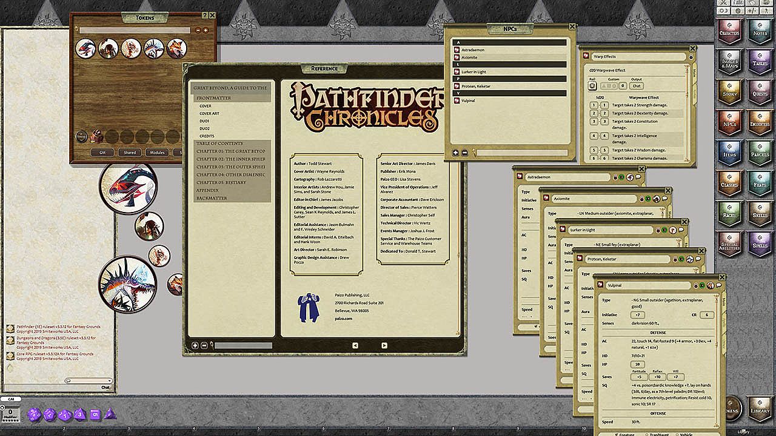Expand Chapter 02: The Inner Sphere
Screen dimensions: 776x436
232,159
